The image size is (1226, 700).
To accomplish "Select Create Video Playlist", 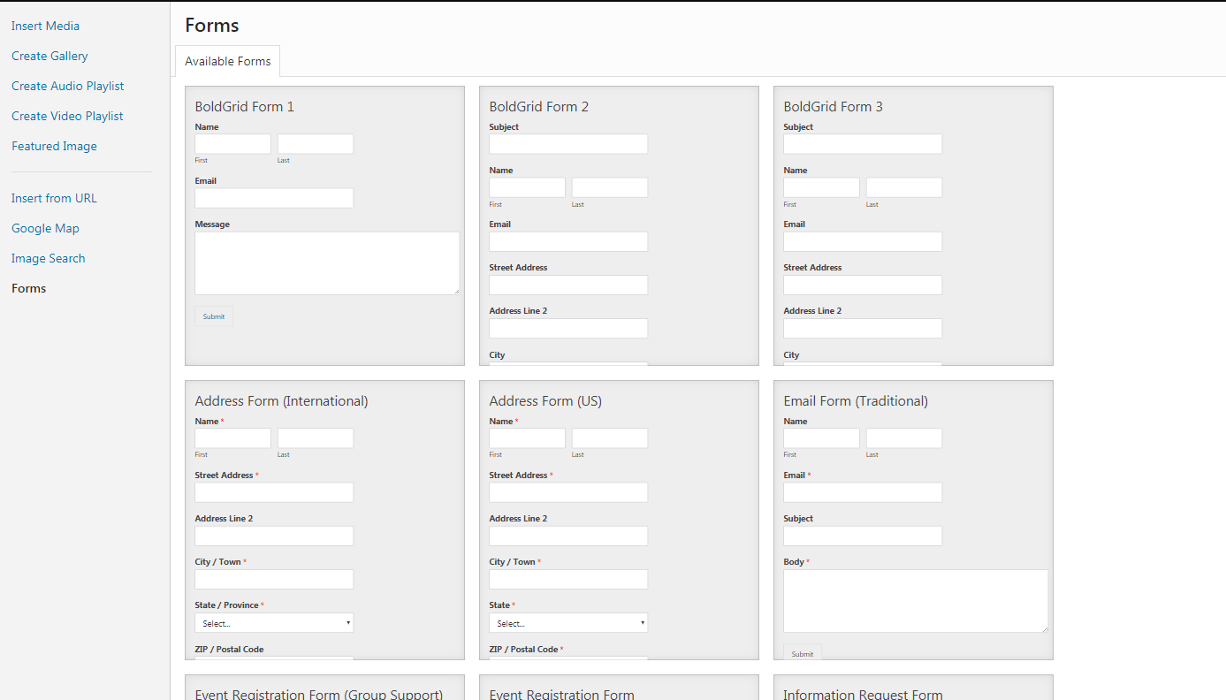I will pyautogui.click(x=67, y=116).
